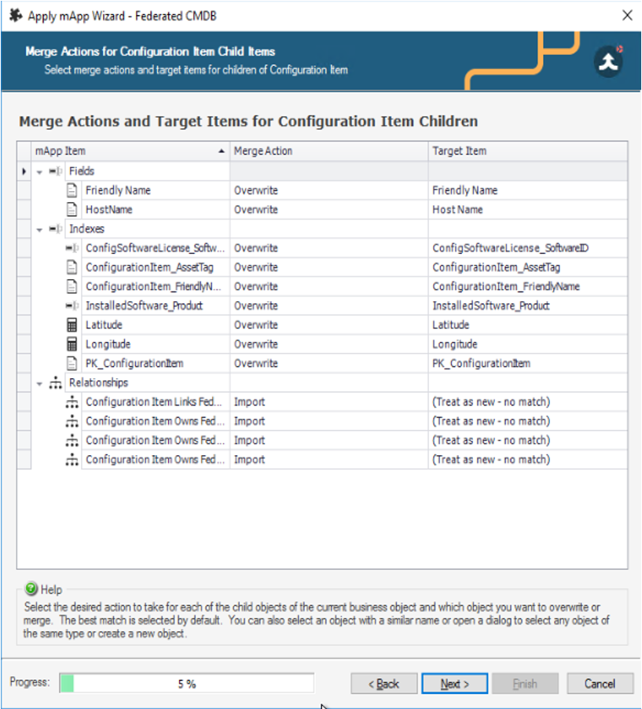Click the Cherwell logo in the header banner
This screenshot has width=642, height=709.
click(608, 62)
